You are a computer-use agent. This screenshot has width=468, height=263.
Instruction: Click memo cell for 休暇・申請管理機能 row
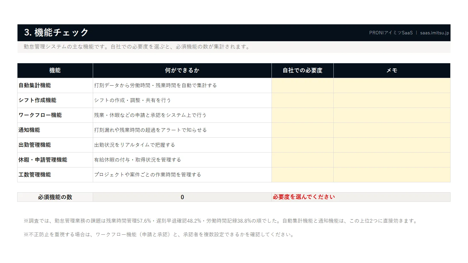point(392,160)
